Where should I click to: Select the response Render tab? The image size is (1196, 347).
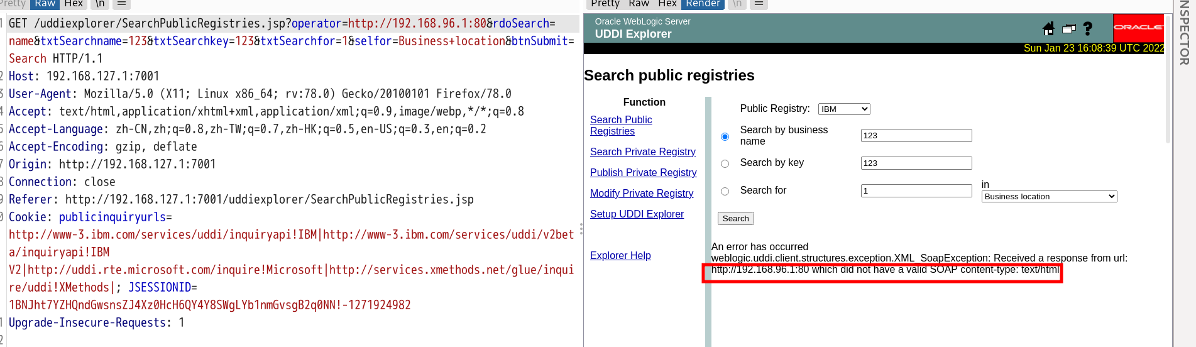pos(703,4)
